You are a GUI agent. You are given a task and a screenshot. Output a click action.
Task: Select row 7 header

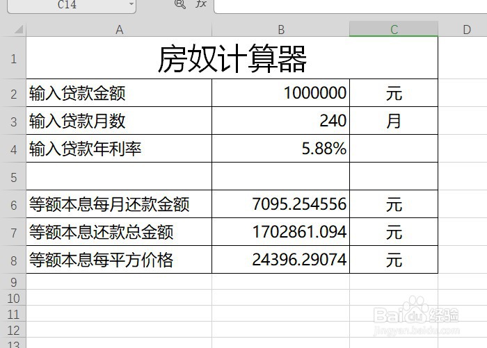click(x=13, y=232)
